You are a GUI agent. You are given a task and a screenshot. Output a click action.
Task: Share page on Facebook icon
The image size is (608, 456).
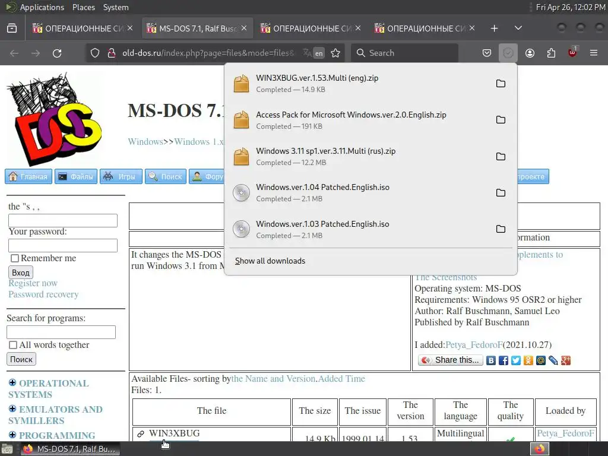point(503,360)
